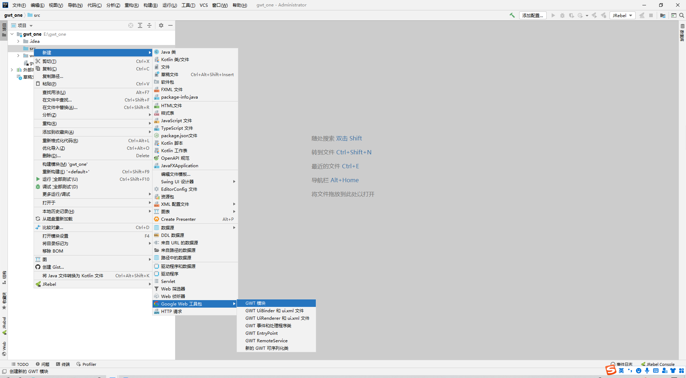Toggle the Web tool window in the sidebar

coord(4,347)
